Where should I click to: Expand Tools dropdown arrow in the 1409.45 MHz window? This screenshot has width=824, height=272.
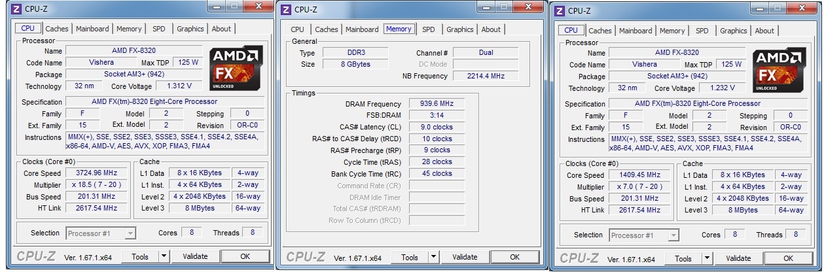point(707,259)
